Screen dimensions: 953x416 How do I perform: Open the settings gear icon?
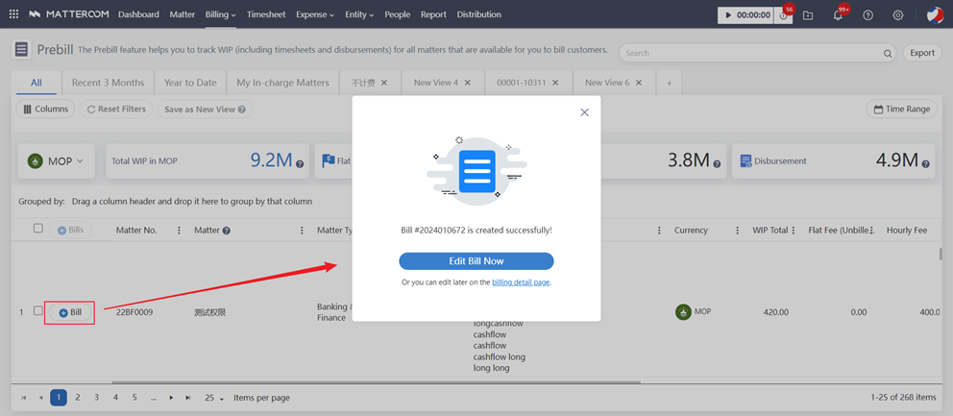pos(898,15)
